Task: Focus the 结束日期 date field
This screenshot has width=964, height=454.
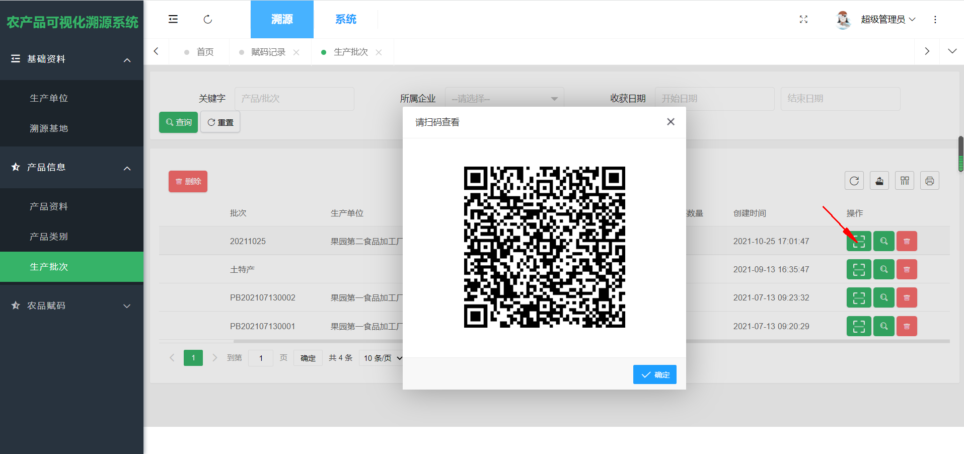Action: [840, 99]
